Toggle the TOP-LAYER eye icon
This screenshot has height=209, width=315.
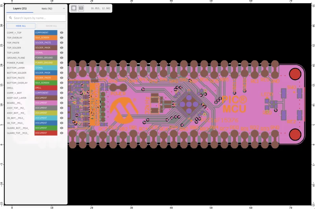[x=62, y=53]
